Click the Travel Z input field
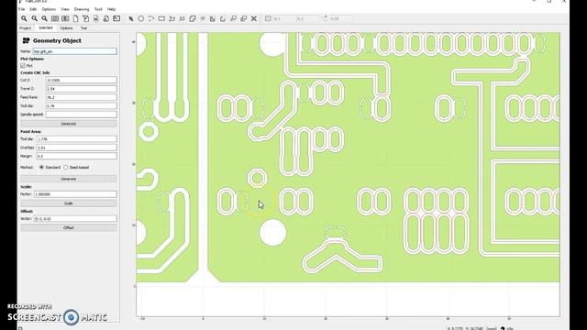 (82, 89)
